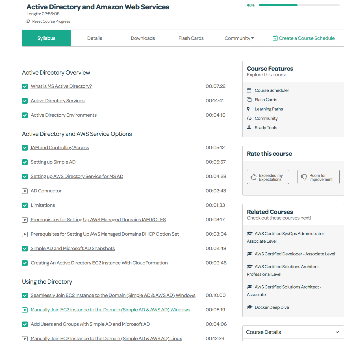The width and height of the screenshot is (356, 341).
Task: Click green play icon for Manually Join EC2 Windows lesson
Action: click(25, 310)
